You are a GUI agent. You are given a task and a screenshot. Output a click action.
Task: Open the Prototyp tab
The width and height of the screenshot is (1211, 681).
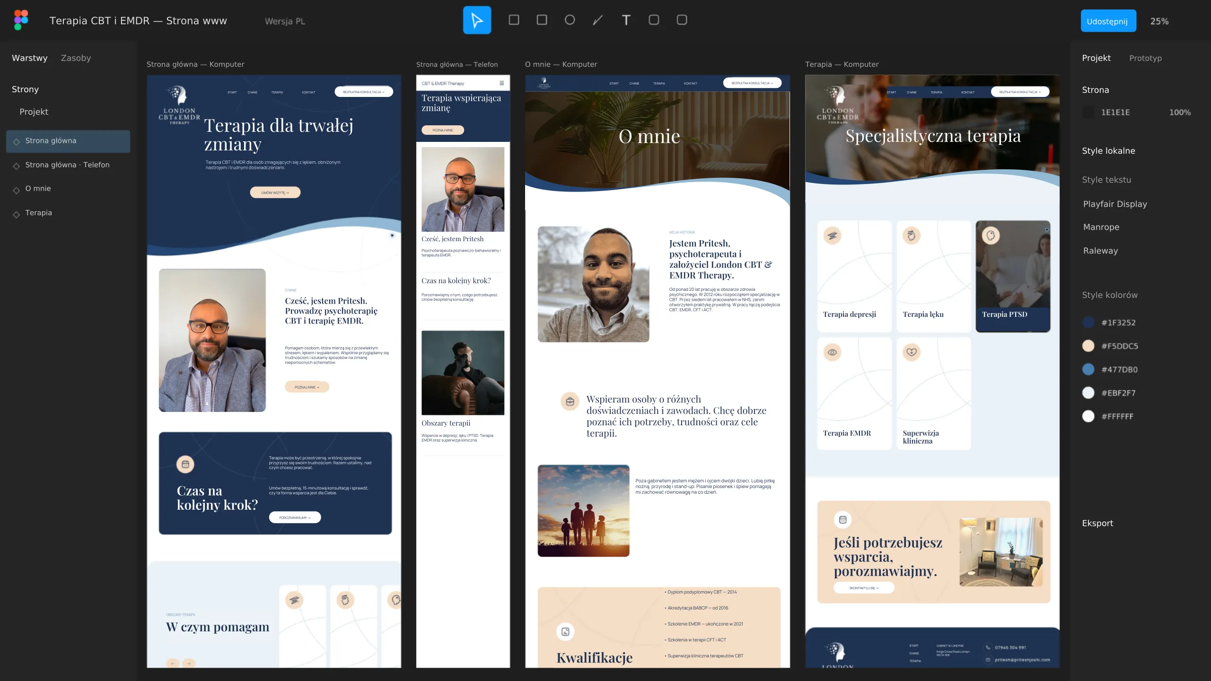point(1145,58)
